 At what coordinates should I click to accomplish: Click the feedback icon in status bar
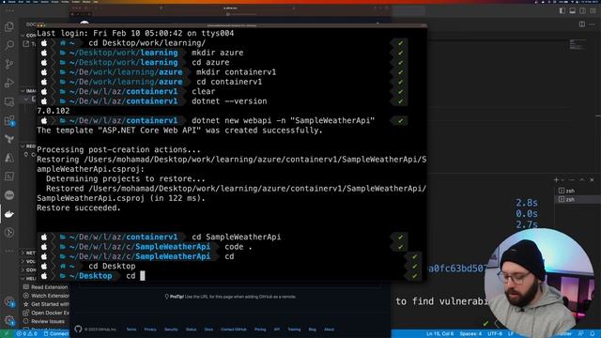point(581,334)
